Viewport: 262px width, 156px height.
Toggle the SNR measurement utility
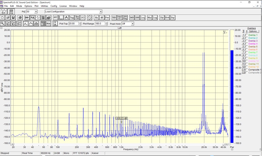coord(137,17)
